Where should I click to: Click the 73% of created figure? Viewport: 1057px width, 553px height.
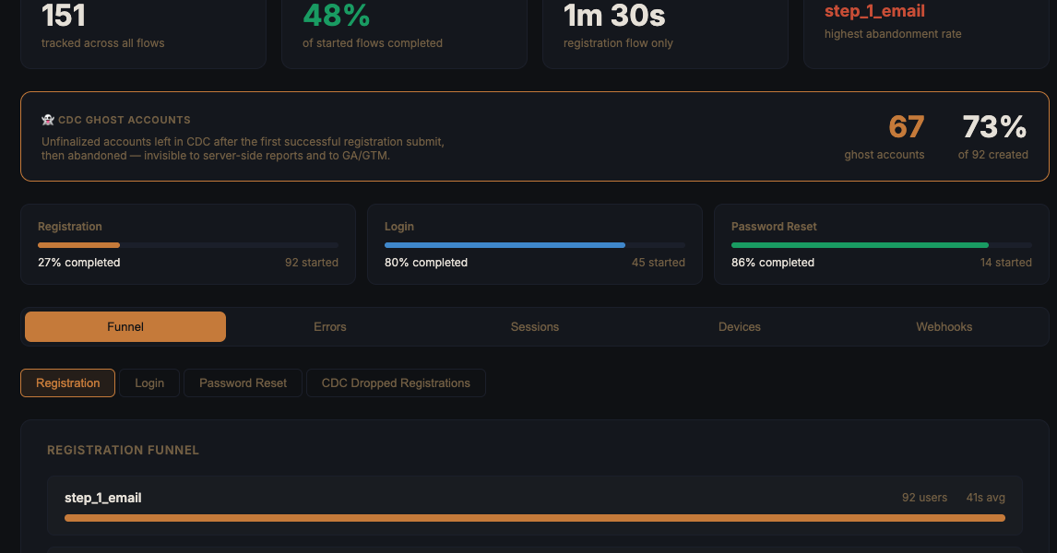994,126
